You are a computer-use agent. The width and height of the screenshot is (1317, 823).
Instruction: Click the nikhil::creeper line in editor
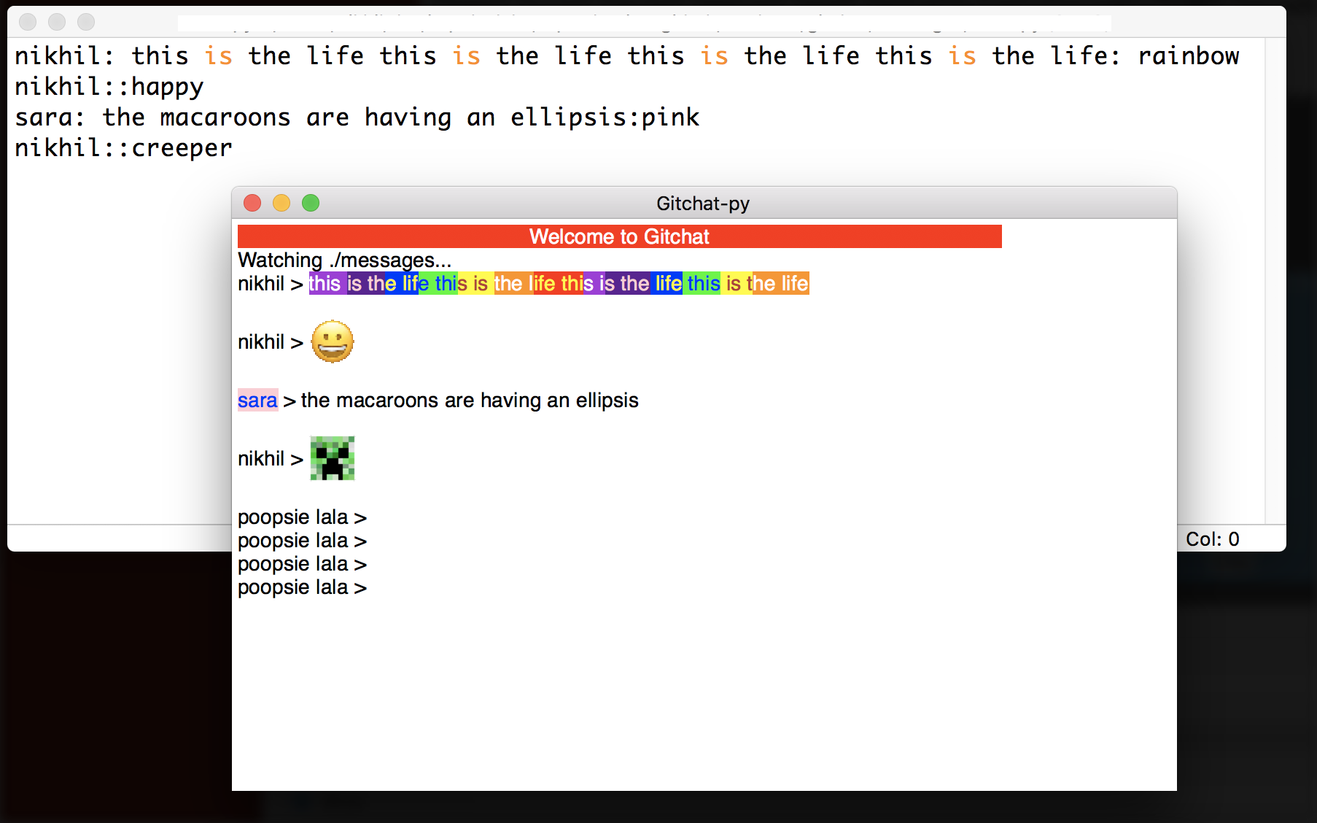point(123,148)
